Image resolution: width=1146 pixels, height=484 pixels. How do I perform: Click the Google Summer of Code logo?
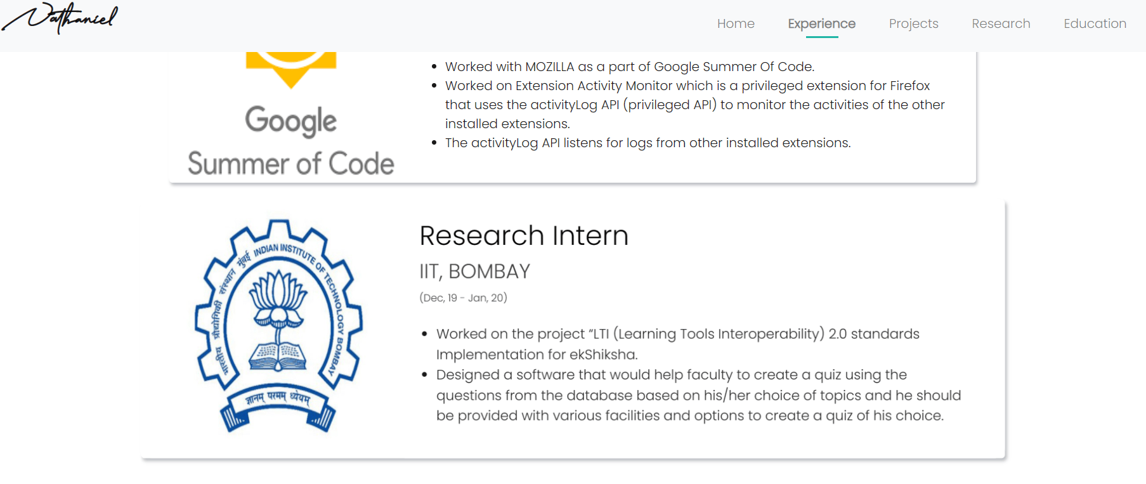tap(291, 115)
